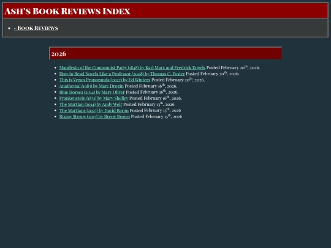Open How to Read Novels Like a Professor review

122,74
